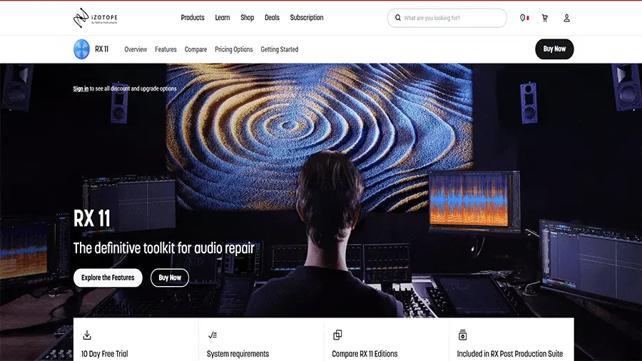642x361 pixels.
Task: Open the Learn menu
Action: click(223, 18)
